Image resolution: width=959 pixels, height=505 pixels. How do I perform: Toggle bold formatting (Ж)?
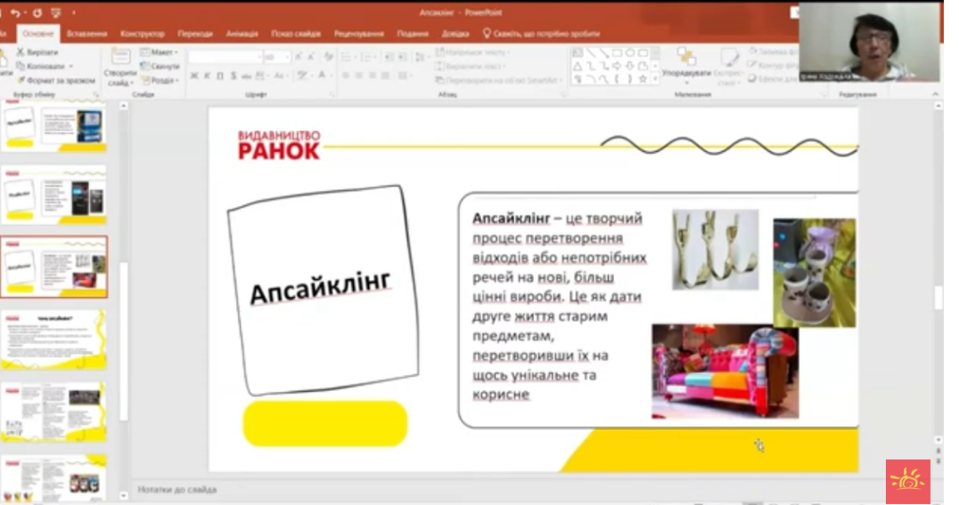click(x=193, y=76)
